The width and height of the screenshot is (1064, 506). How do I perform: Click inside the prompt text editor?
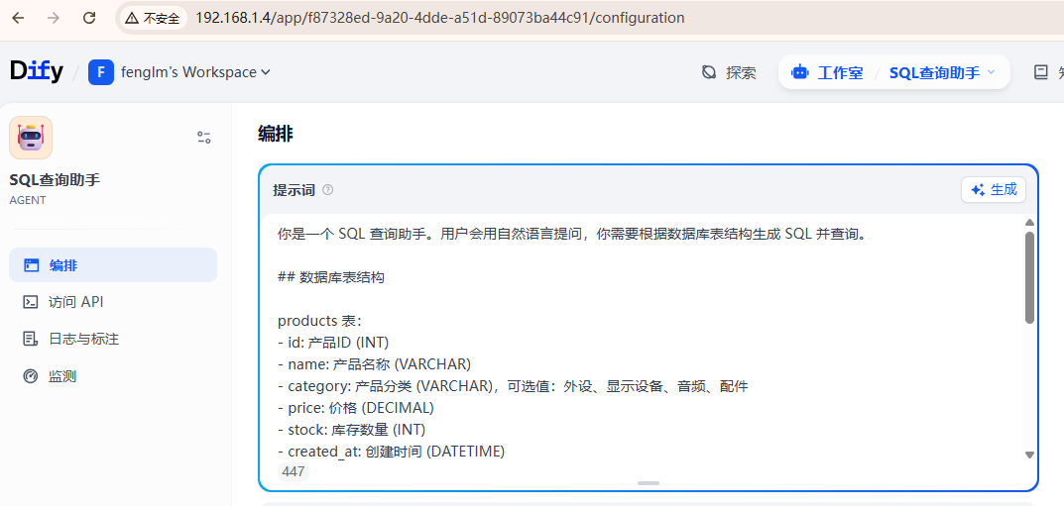click(644, 338)
